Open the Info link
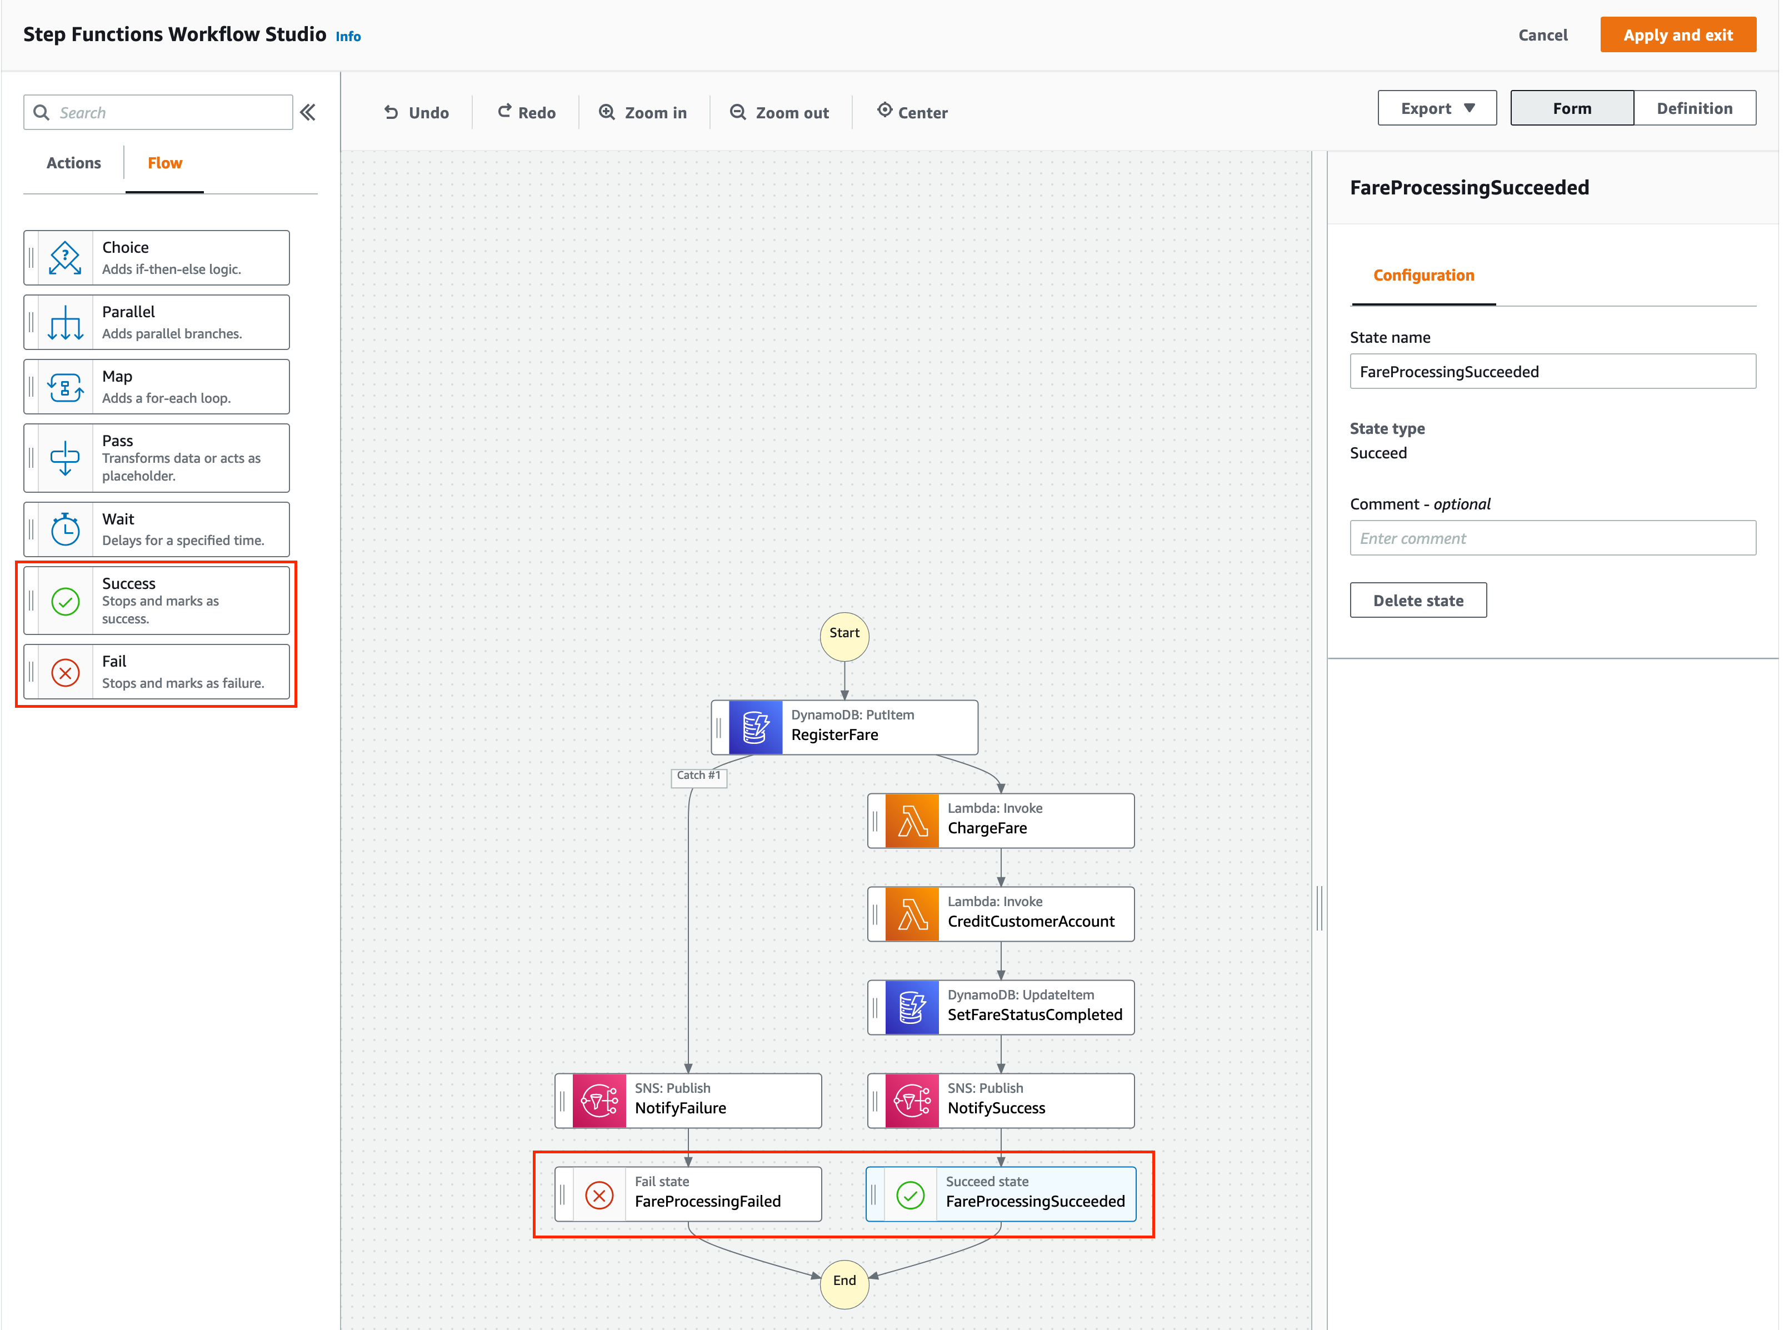The width and height of the screenshot is (1789, 1330). click(x=348, y=36)
